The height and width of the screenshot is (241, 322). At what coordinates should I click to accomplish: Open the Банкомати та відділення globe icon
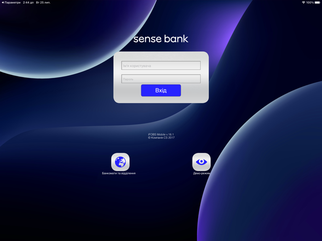(121, 162)
